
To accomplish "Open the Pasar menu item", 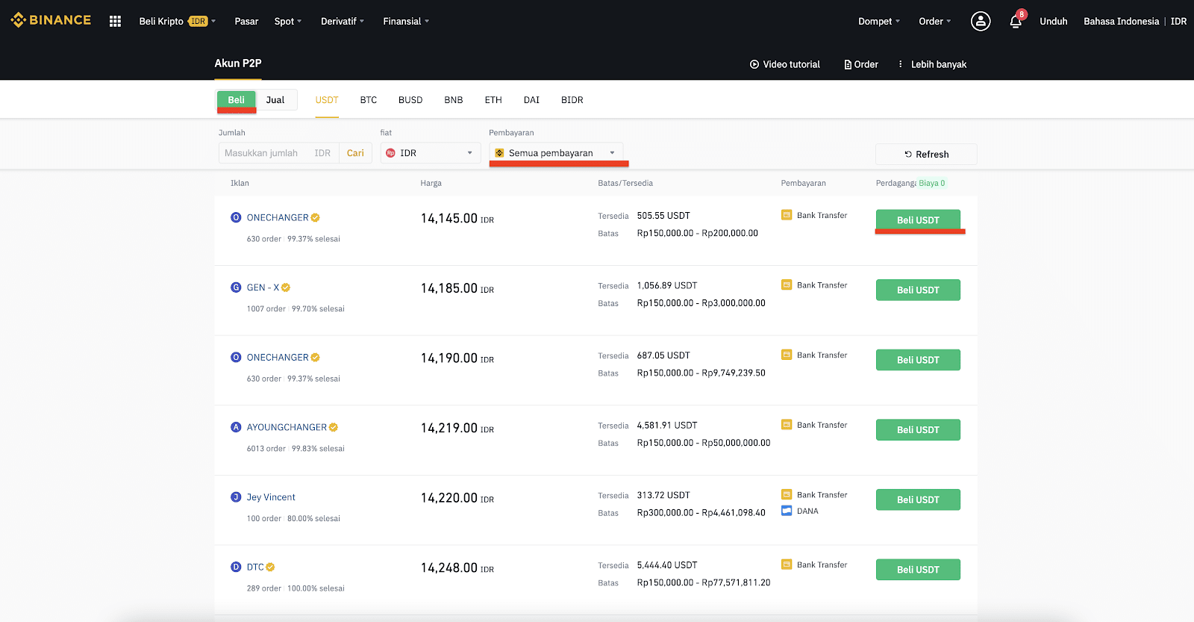I will (246, 21).
